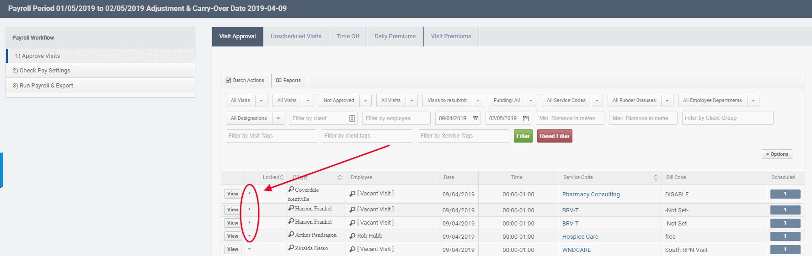Click address book icon in client filter
The image size is (812, 256).
[352, 118]
